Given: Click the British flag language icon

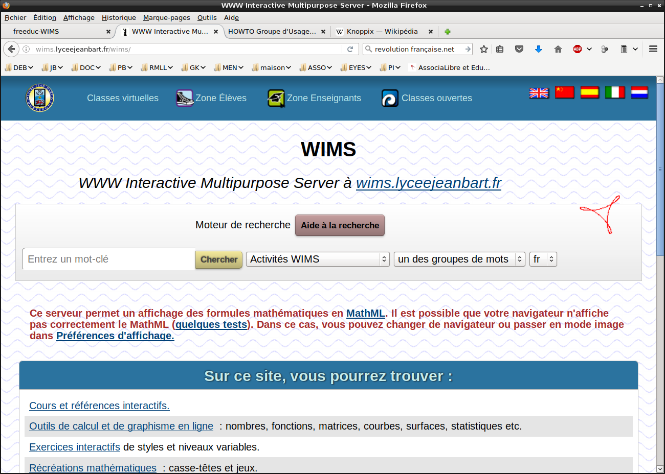Looking at the screenshot, I should [x=539, y=92].
